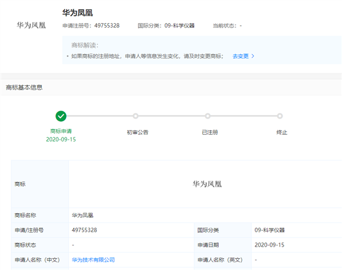Click 09-科学仪器 value in the table
This screenshot has width=342, height=270.
270,230
